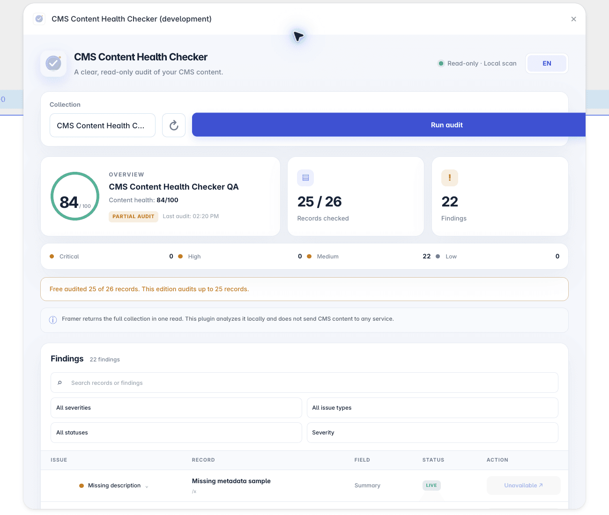Click the Medium severity label

[x=328, y=257]
